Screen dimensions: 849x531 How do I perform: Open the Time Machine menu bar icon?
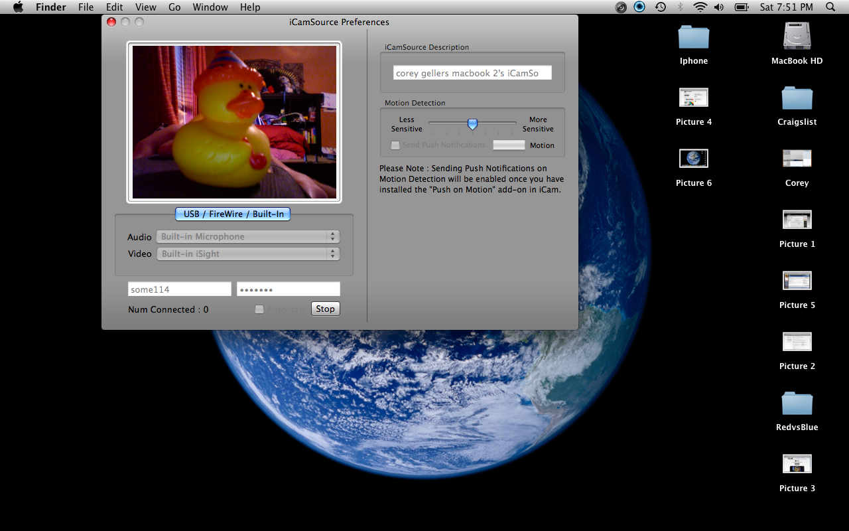pos(660,7)
